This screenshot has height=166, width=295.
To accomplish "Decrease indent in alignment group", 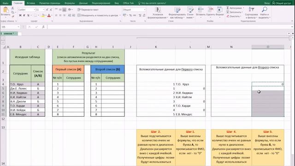I will (x=70, y=15).
